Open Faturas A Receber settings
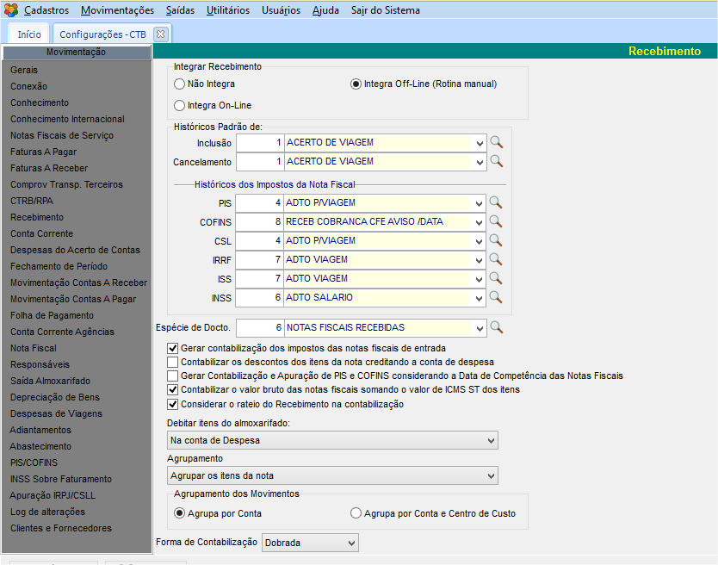The height and width of the screenshot is (565, 718). pyautogui.click(x=49, y=168)
